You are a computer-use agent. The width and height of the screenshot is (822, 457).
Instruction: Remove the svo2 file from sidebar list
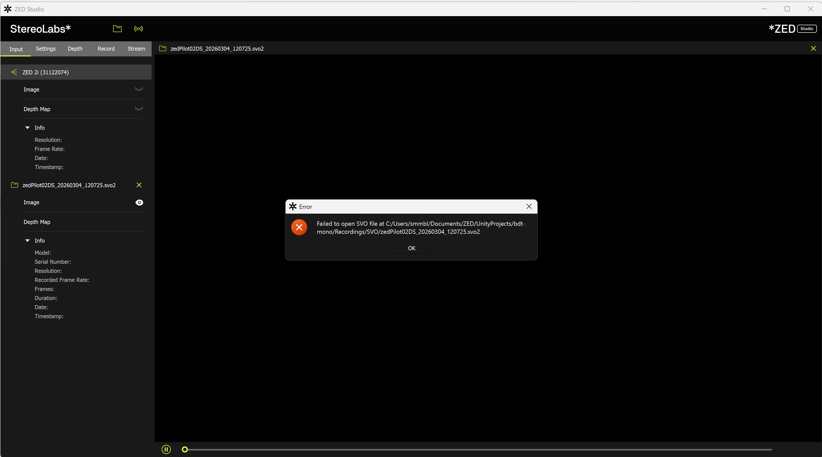(139, 185)
